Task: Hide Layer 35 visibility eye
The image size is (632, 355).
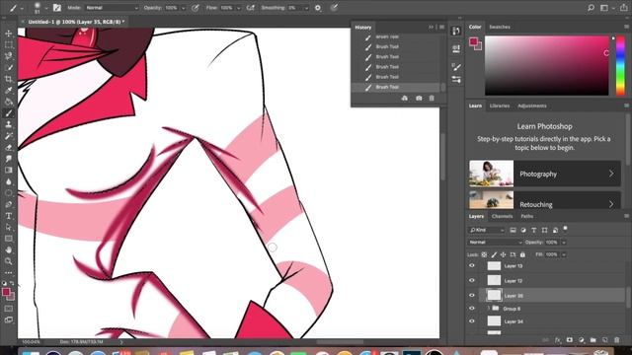Action: coord(472,296)
